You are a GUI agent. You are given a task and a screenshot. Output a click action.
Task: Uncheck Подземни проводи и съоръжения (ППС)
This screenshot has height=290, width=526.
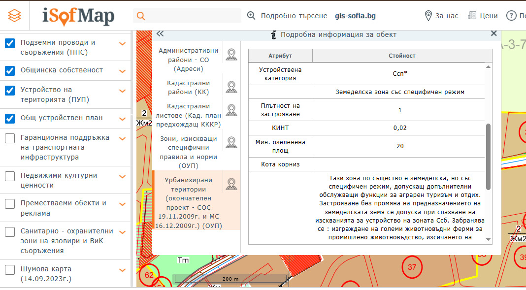click(x=9, y=43)
